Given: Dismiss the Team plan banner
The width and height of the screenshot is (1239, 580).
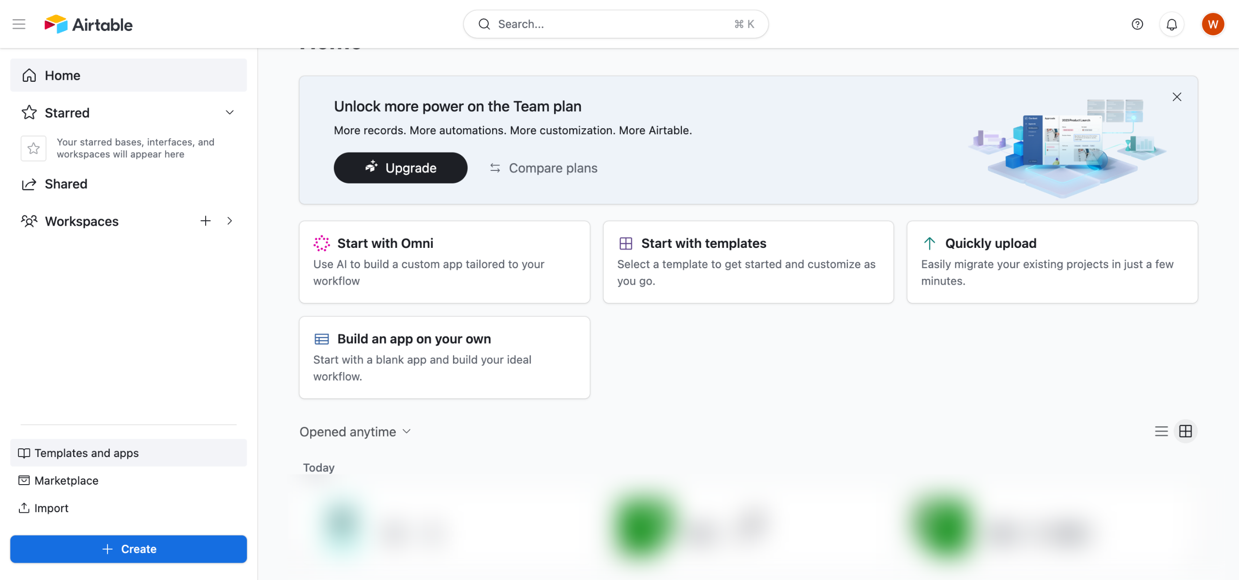Looking at the screenshot, I should (1177, 97).
